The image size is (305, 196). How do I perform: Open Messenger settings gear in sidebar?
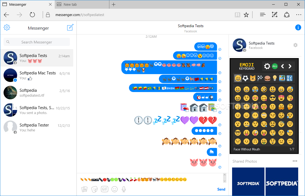coord(7,28)
